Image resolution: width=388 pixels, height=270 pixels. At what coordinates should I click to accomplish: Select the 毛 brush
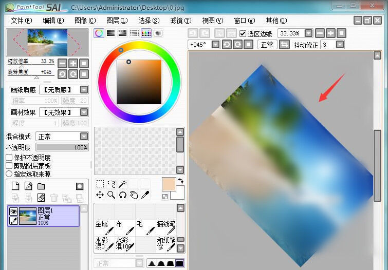145,228
